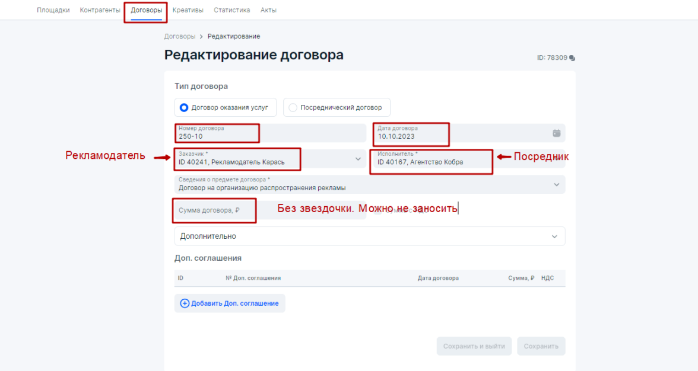Focus the Сумма договора, ₽ input
The width and height of the screenshot is (698, 371).
[x=270, y=210]
